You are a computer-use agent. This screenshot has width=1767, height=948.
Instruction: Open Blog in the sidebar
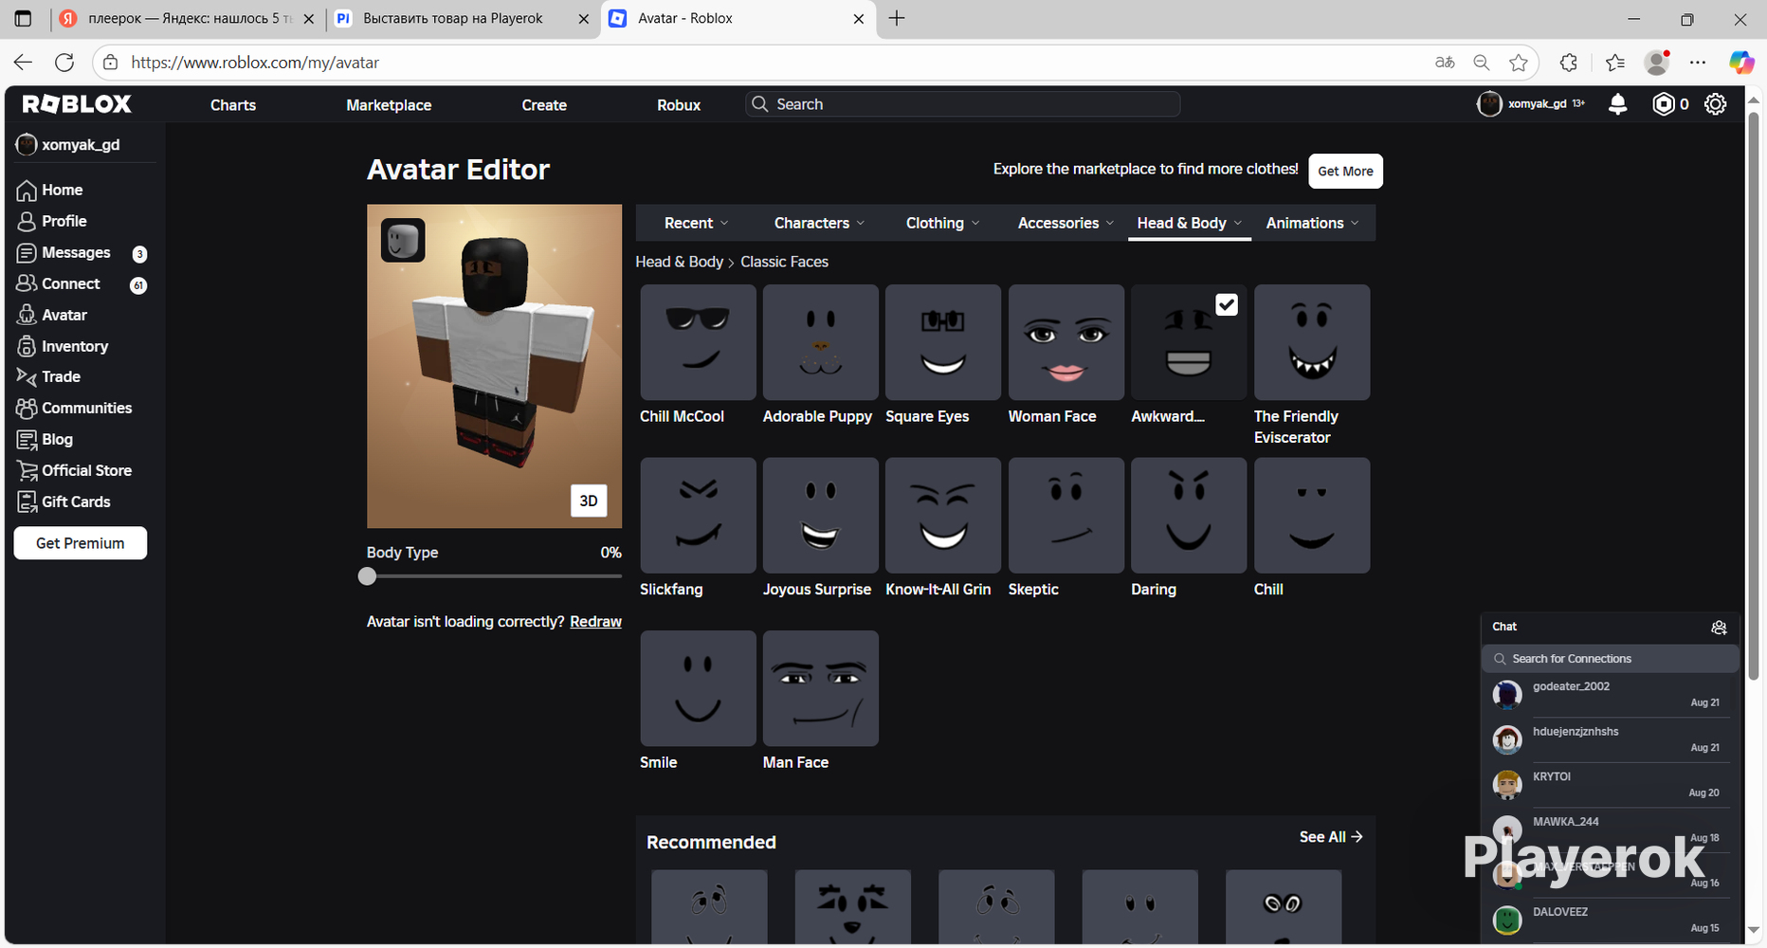click(x=45, y=439)
